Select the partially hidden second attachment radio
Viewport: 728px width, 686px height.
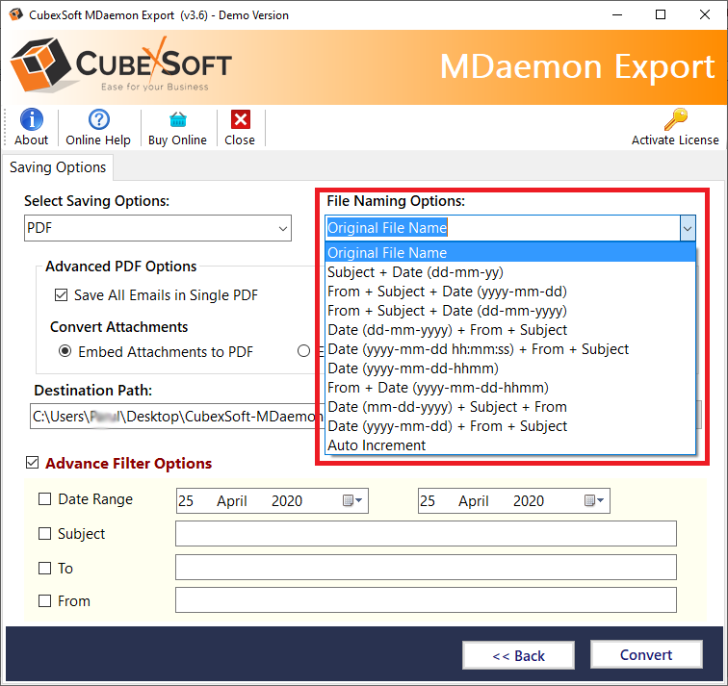click(303, 351)
